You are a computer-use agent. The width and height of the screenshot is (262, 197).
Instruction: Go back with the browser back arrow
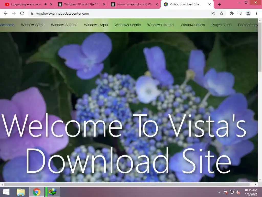6,13
